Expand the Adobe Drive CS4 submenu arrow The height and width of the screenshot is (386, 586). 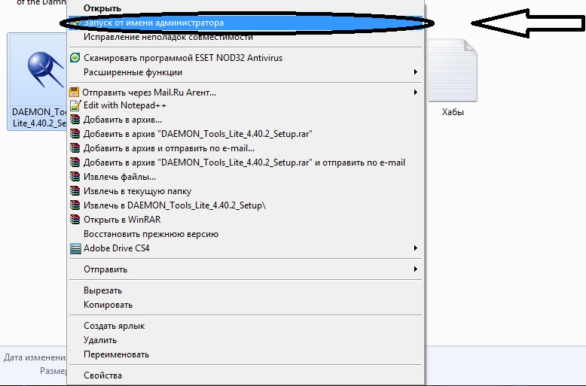coord(416,248)
